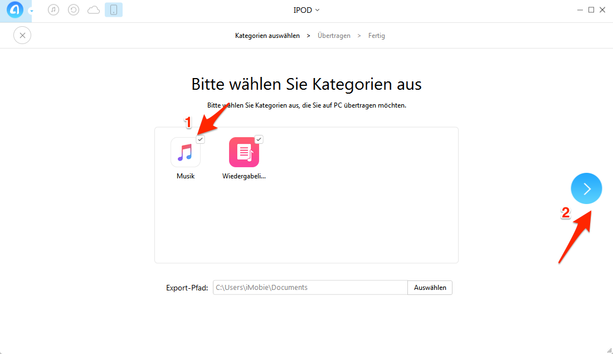Select the Wiedergabeliste playlist icon
The height and width of the screenshot is (354, 613).
point(244,152)
